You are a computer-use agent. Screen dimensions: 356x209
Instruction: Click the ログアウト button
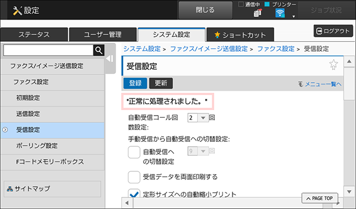[x=333, y=31]
